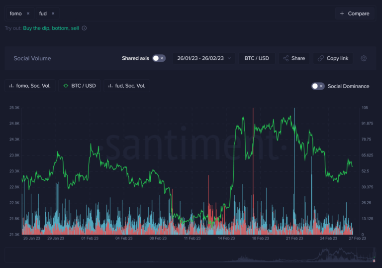Toggle the BTC / USD price metric chip
382x268 pixels.
pyautogui.click(x=80, y=86)
